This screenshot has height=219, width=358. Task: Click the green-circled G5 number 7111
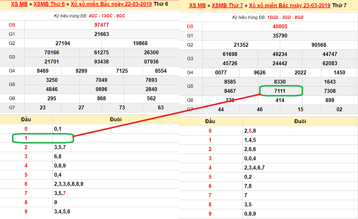click(280, 91)
